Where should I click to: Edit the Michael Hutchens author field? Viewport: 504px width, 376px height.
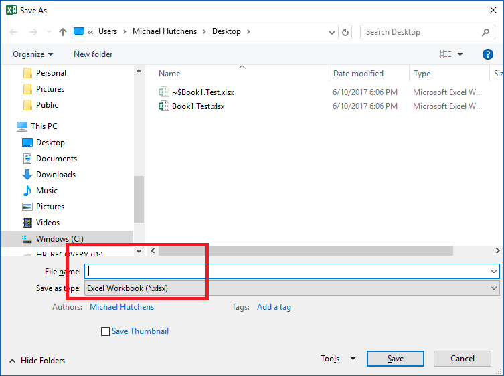pos(122,307)
